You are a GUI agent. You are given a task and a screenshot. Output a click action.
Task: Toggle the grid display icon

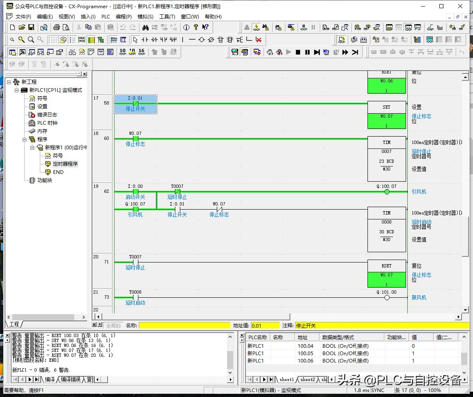(53, 40)
